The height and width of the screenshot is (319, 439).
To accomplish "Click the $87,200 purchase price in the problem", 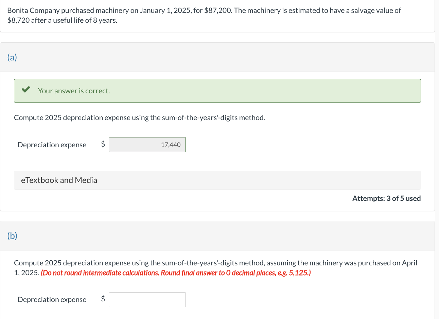I will click(x=218, y=11).
